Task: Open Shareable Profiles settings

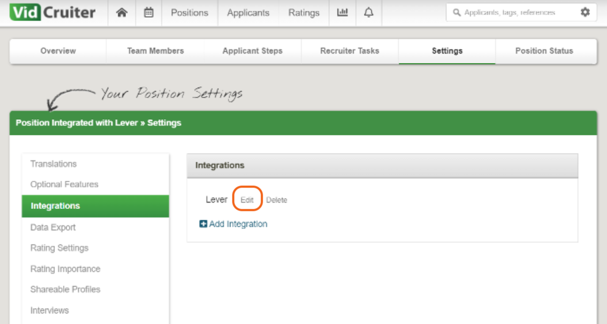Action: [65, 289]
